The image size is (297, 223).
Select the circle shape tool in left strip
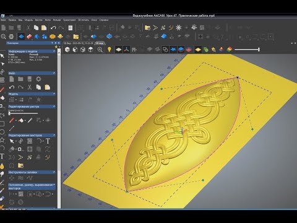[x=2, y=132]
